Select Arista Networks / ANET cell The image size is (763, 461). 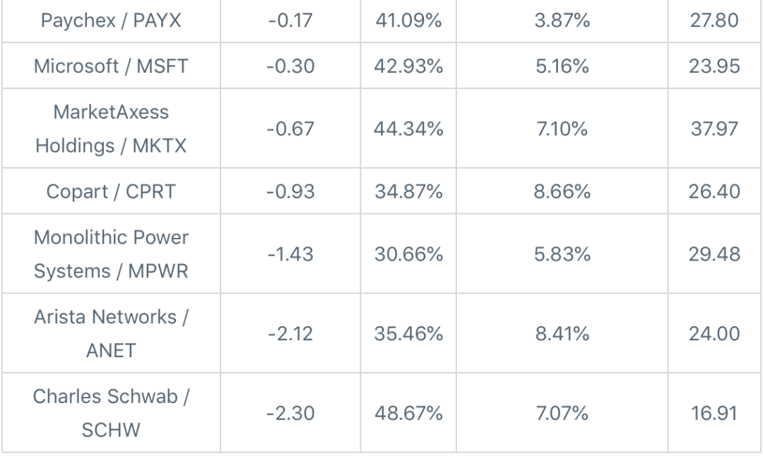[112, 333]
